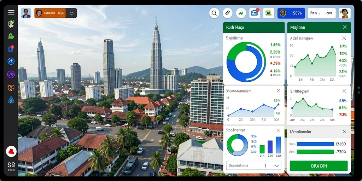Click the Simpiliona card title
Viewport: 362px width, 181px height.
coord(235,38)
